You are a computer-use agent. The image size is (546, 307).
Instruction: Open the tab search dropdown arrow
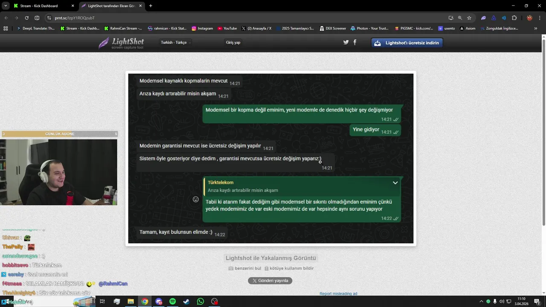click(x=5, y=6)
